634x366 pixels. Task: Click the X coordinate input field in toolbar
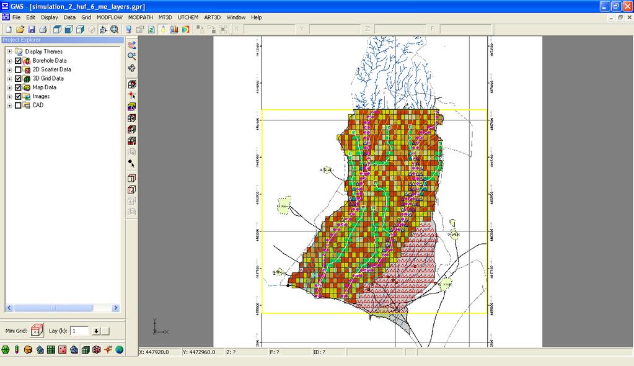coord(269,29)
